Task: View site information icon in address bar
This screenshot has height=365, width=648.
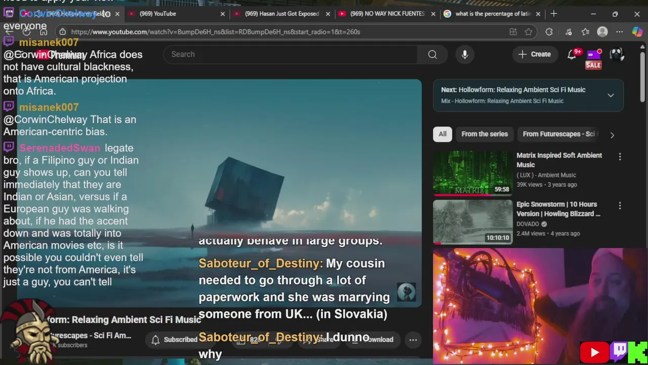Action: click(x=62, y=31)
